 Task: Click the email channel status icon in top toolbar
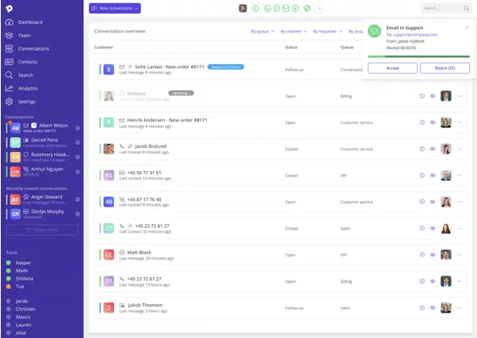pyautogui.click(x=286, y=8)
